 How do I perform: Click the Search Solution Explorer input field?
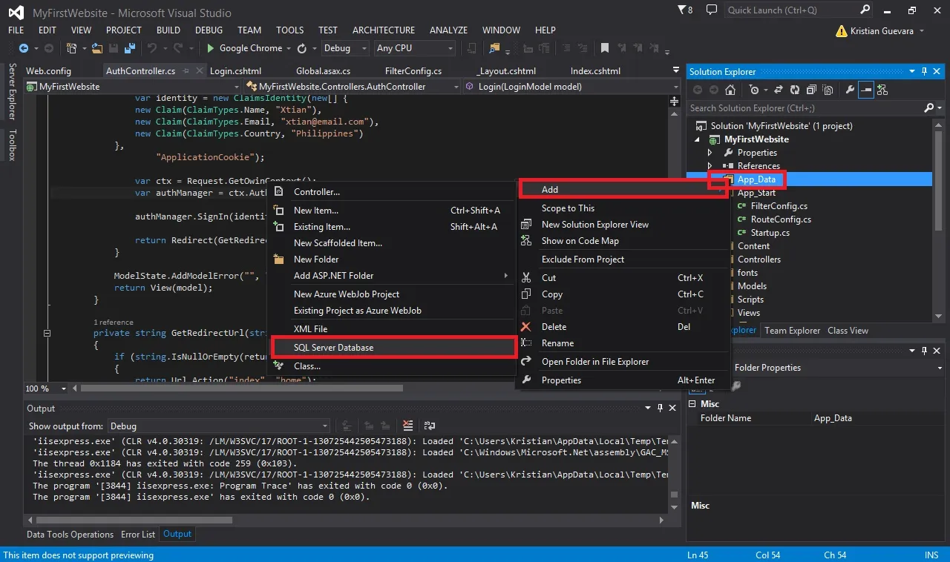coord(805,108)
